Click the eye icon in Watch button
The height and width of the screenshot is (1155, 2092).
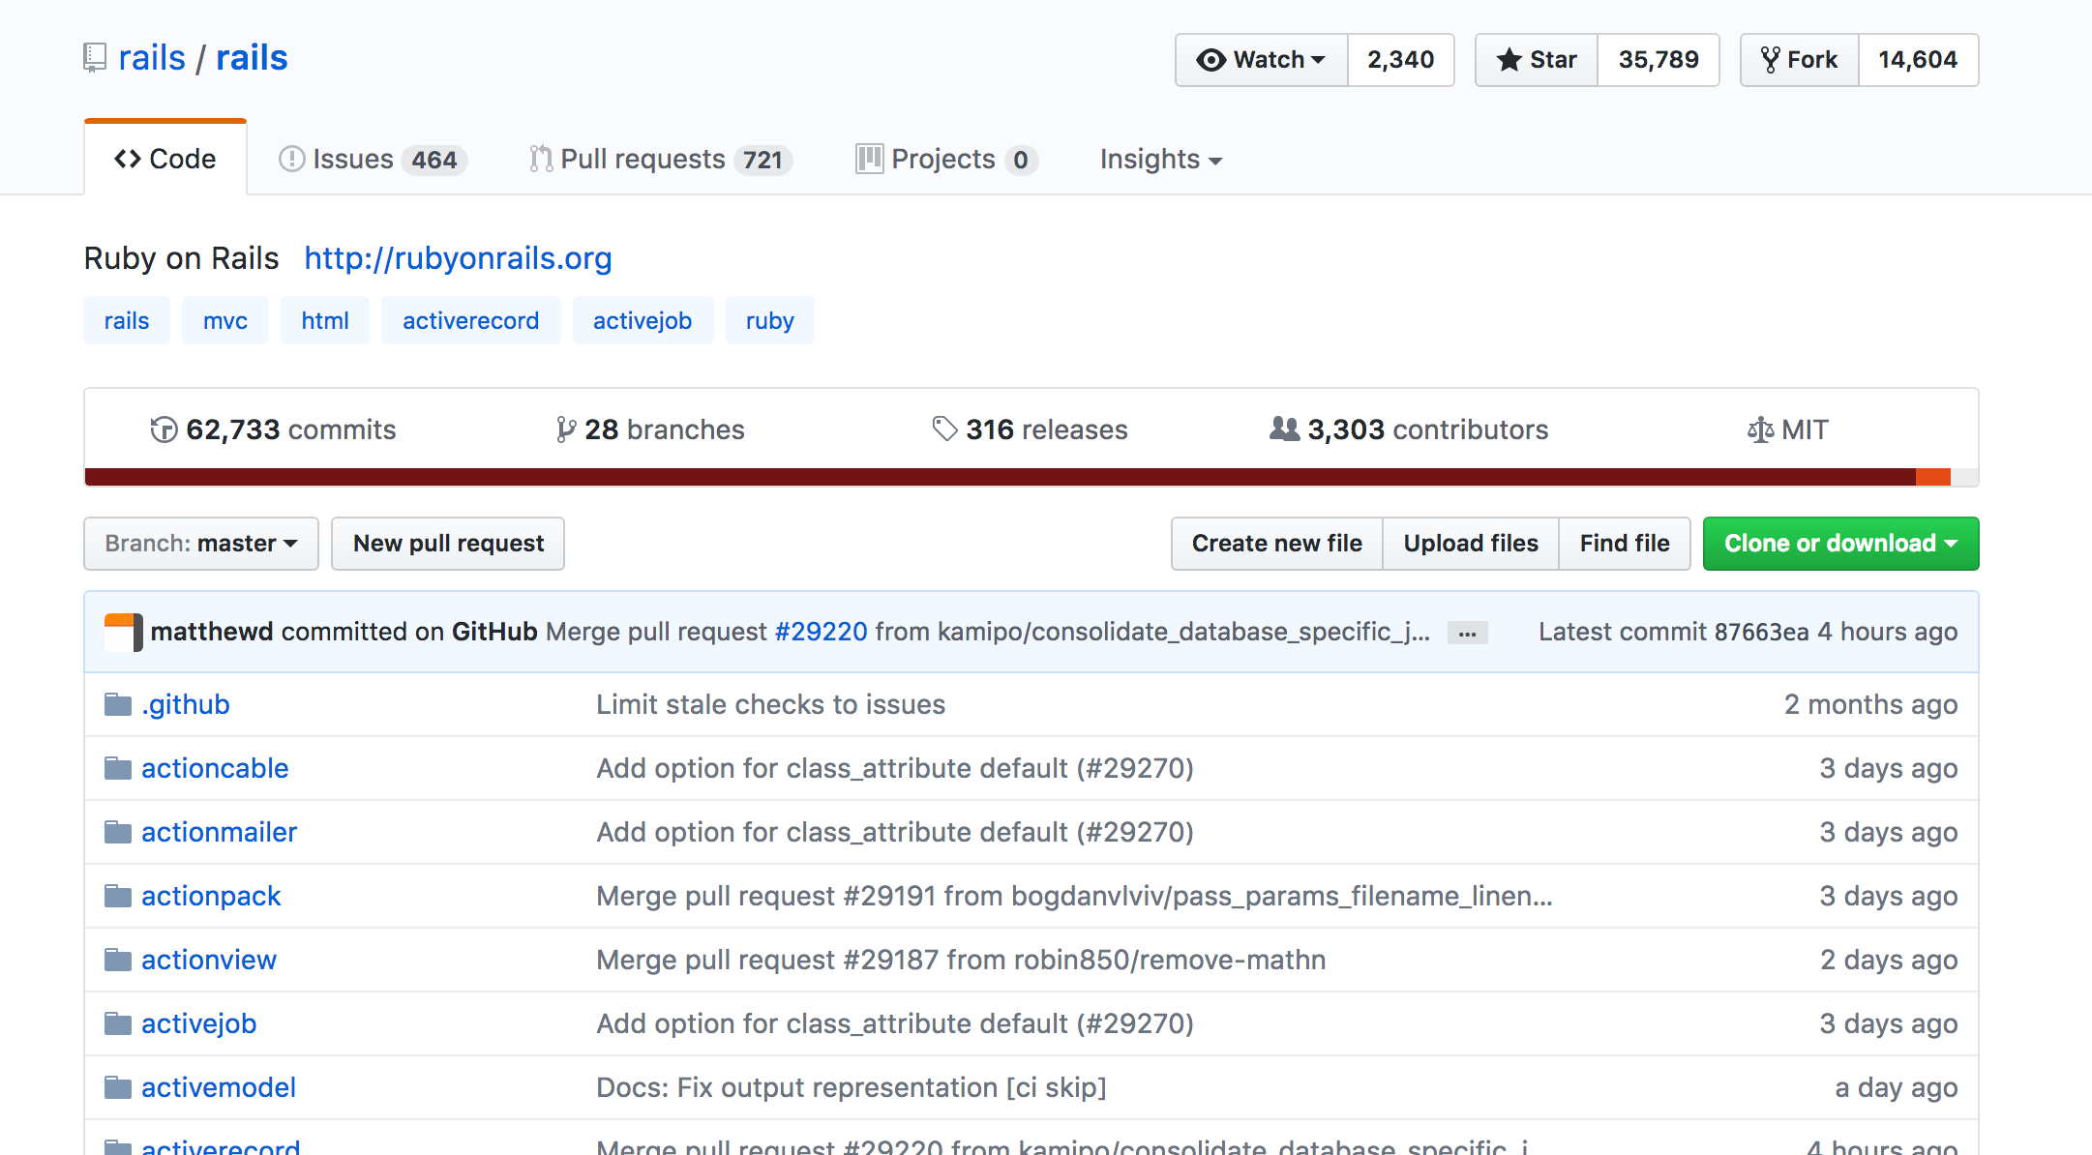coord(1210,60)
